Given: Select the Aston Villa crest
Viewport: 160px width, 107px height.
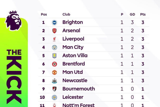Looking at the screenshot, I should tap(54, 56).
